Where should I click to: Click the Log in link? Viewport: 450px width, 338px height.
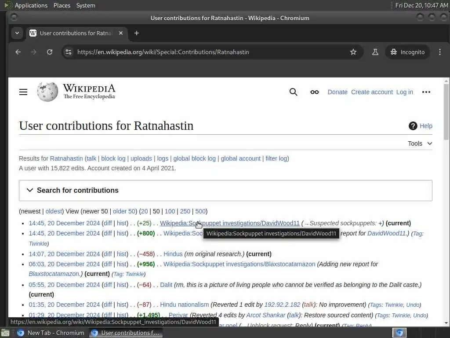pyautogui.click(x=405, y=92)
